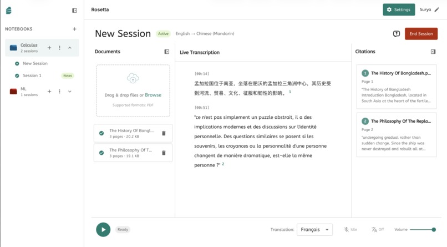Click the Page 2 label in second citation

pyautogui.click(x=367, y=129)
